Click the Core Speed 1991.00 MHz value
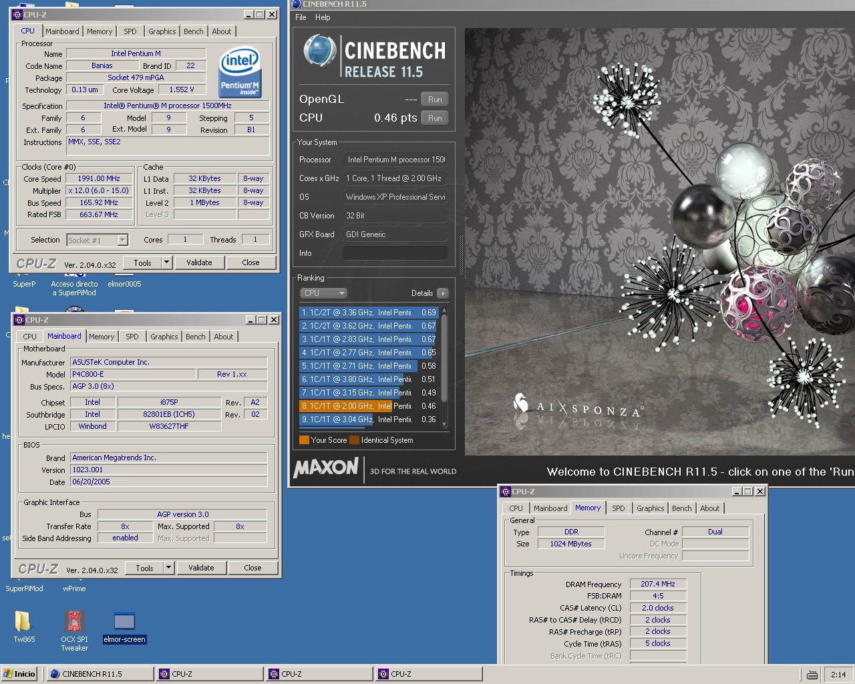855x684 pixels. tap(99, 179)
